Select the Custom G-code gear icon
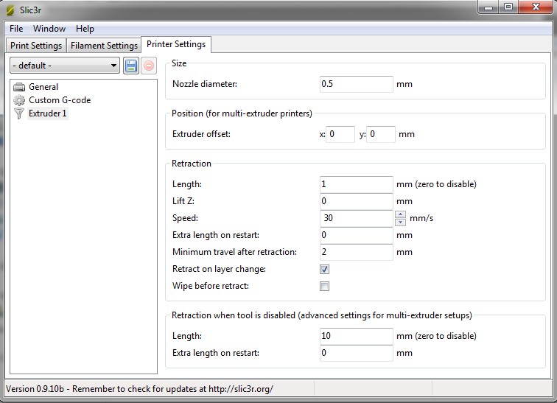This screenshot has width=557, height=403. 19,100
